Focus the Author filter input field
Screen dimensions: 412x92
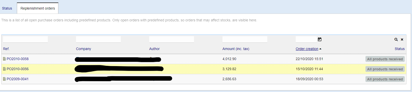[x=172, y=39]
